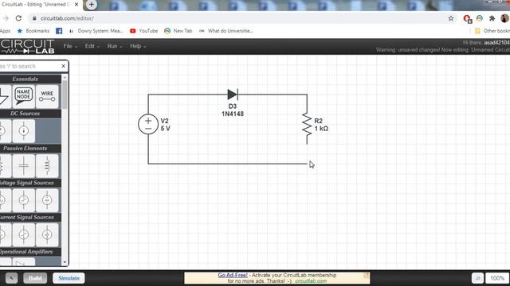Pick the third current signal source
The height and width of the screenshot is (286, 510).
[x=47, y=234]
